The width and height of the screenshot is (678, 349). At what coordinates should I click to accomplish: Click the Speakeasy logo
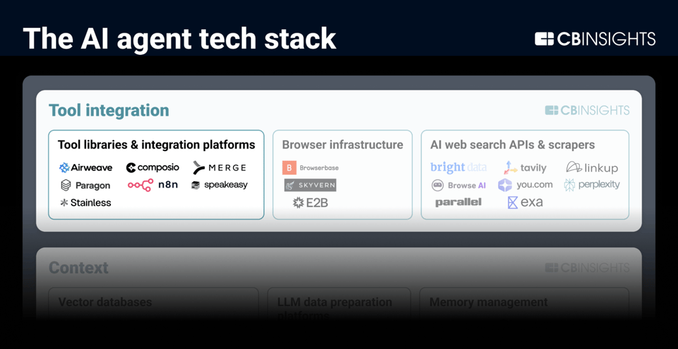[219, 185]
